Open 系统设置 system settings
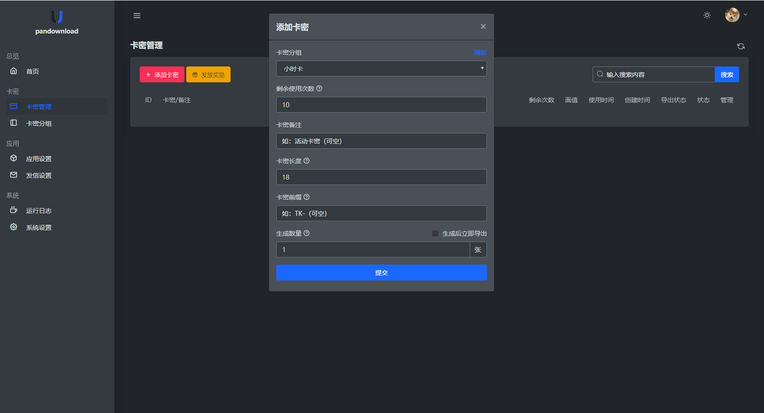 pos(38,227)
